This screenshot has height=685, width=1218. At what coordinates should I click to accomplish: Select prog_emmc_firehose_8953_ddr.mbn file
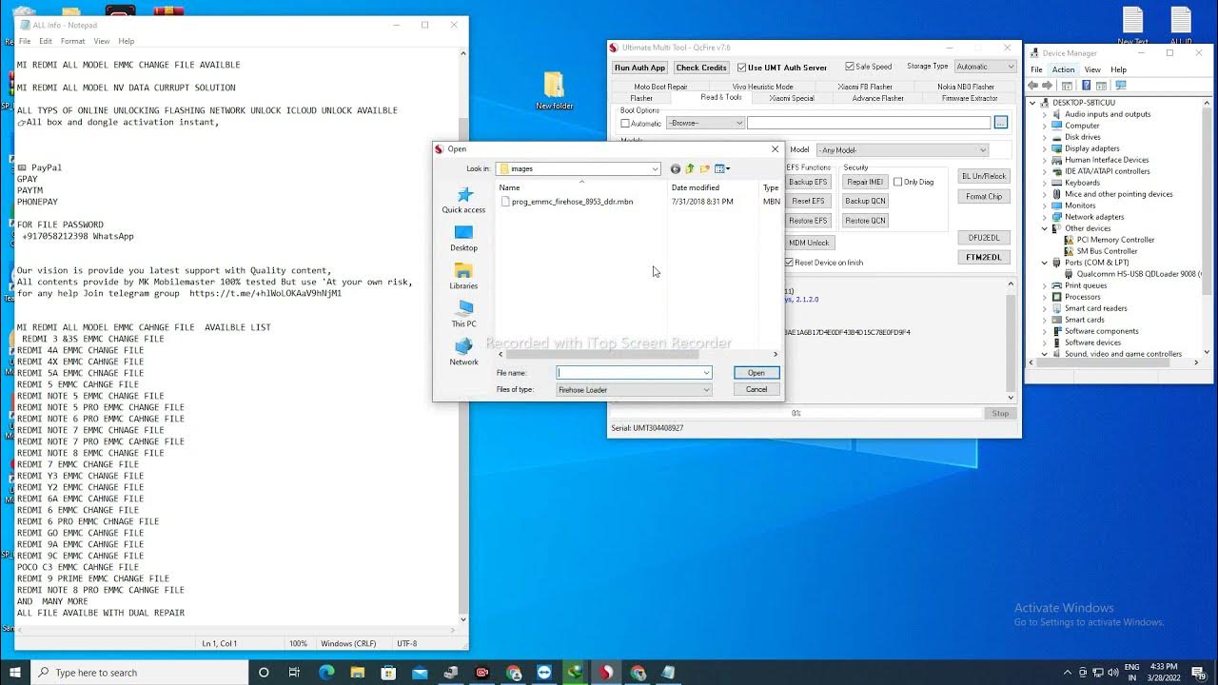[569, 202]
